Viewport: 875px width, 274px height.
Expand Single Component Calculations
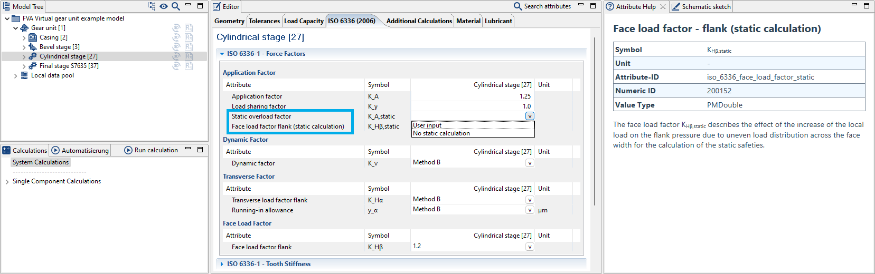7,182
